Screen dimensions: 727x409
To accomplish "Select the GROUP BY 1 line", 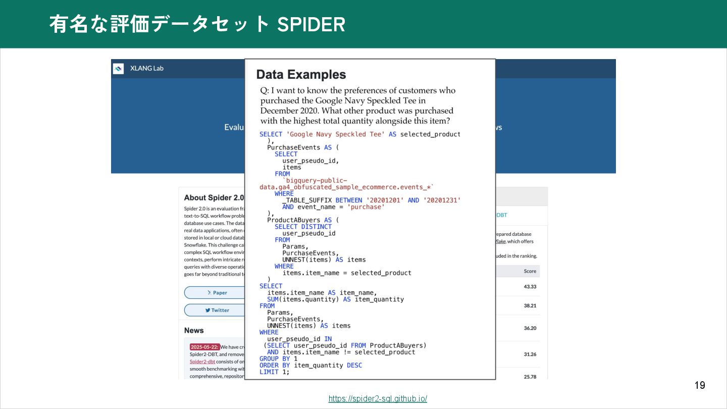I will coord(279,359).
